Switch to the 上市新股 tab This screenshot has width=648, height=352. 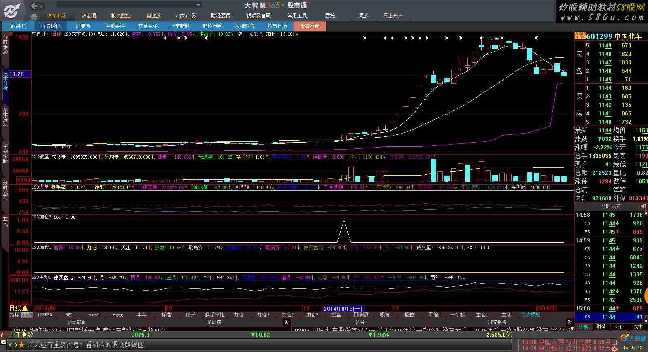click(x=180, y=26)
